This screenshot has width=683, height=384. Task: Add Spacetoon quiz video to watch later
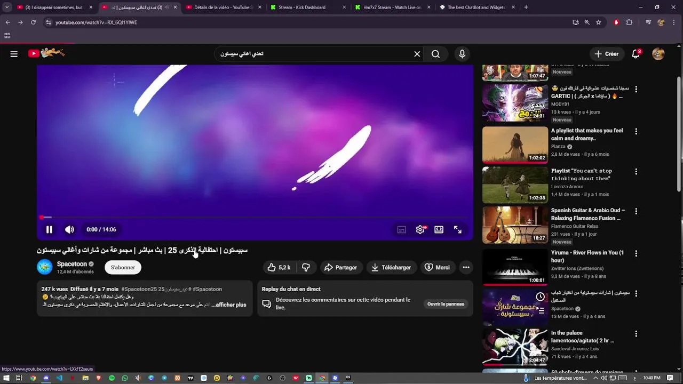tap(541, 297)
